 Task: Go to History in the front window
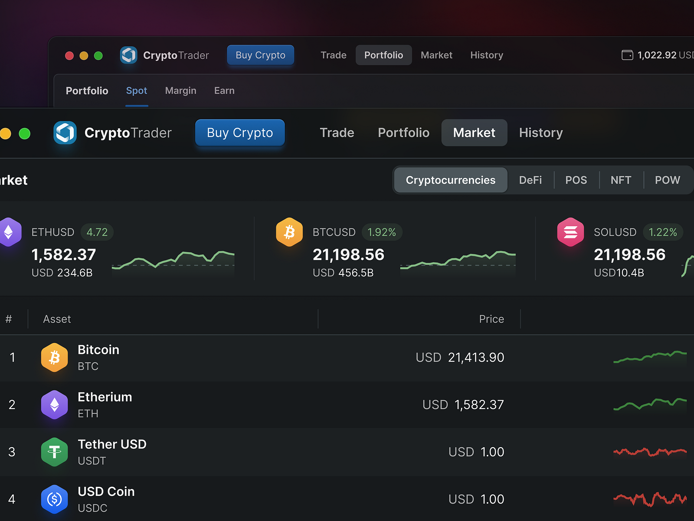point(541,133)
